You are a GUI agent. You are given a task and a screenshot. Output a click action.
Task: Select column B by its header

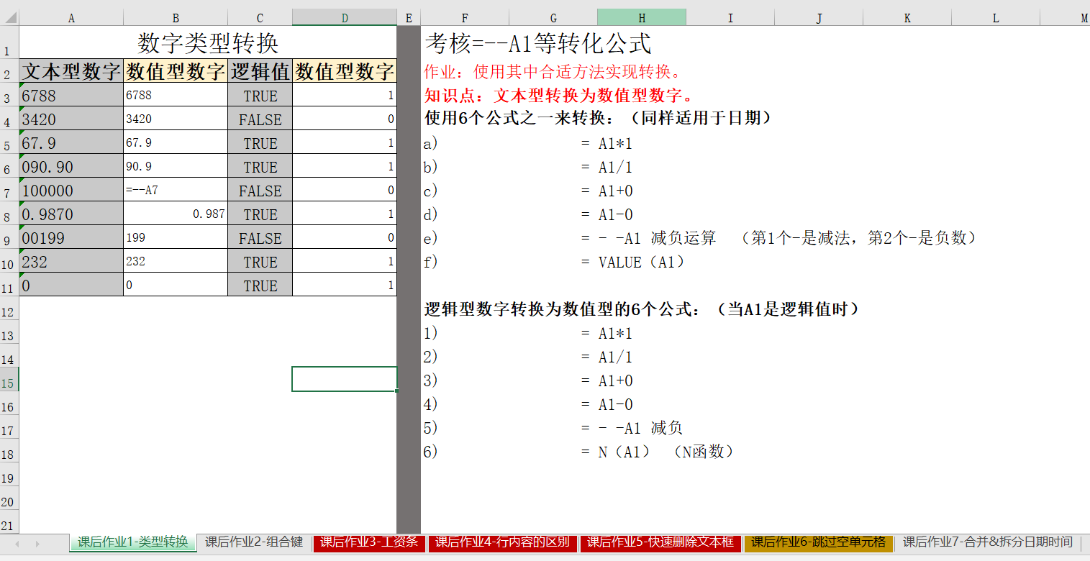(176, 18)
